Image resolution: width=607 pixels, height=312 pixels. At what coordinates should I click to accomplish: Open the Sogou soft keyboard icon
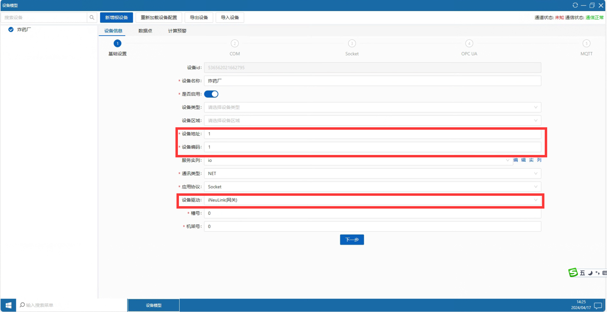604,273
